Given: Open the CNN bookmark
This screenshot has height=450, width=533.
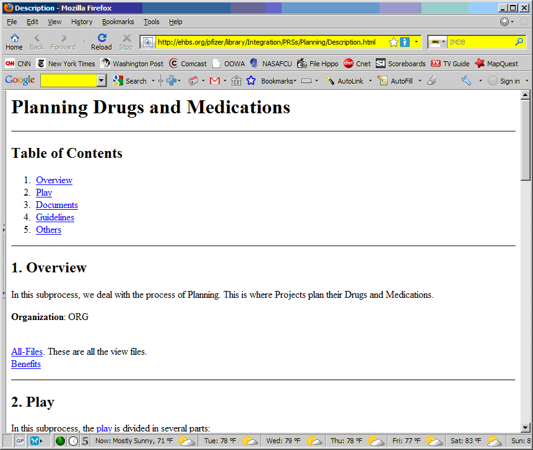Looking at the screenshot, I should coord(18,64).
